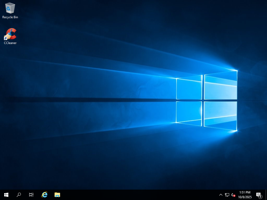Viewport: 267px width, 200px height.
Task: Open File Explorer from the taskbar
Action: (x=57, y=195)
